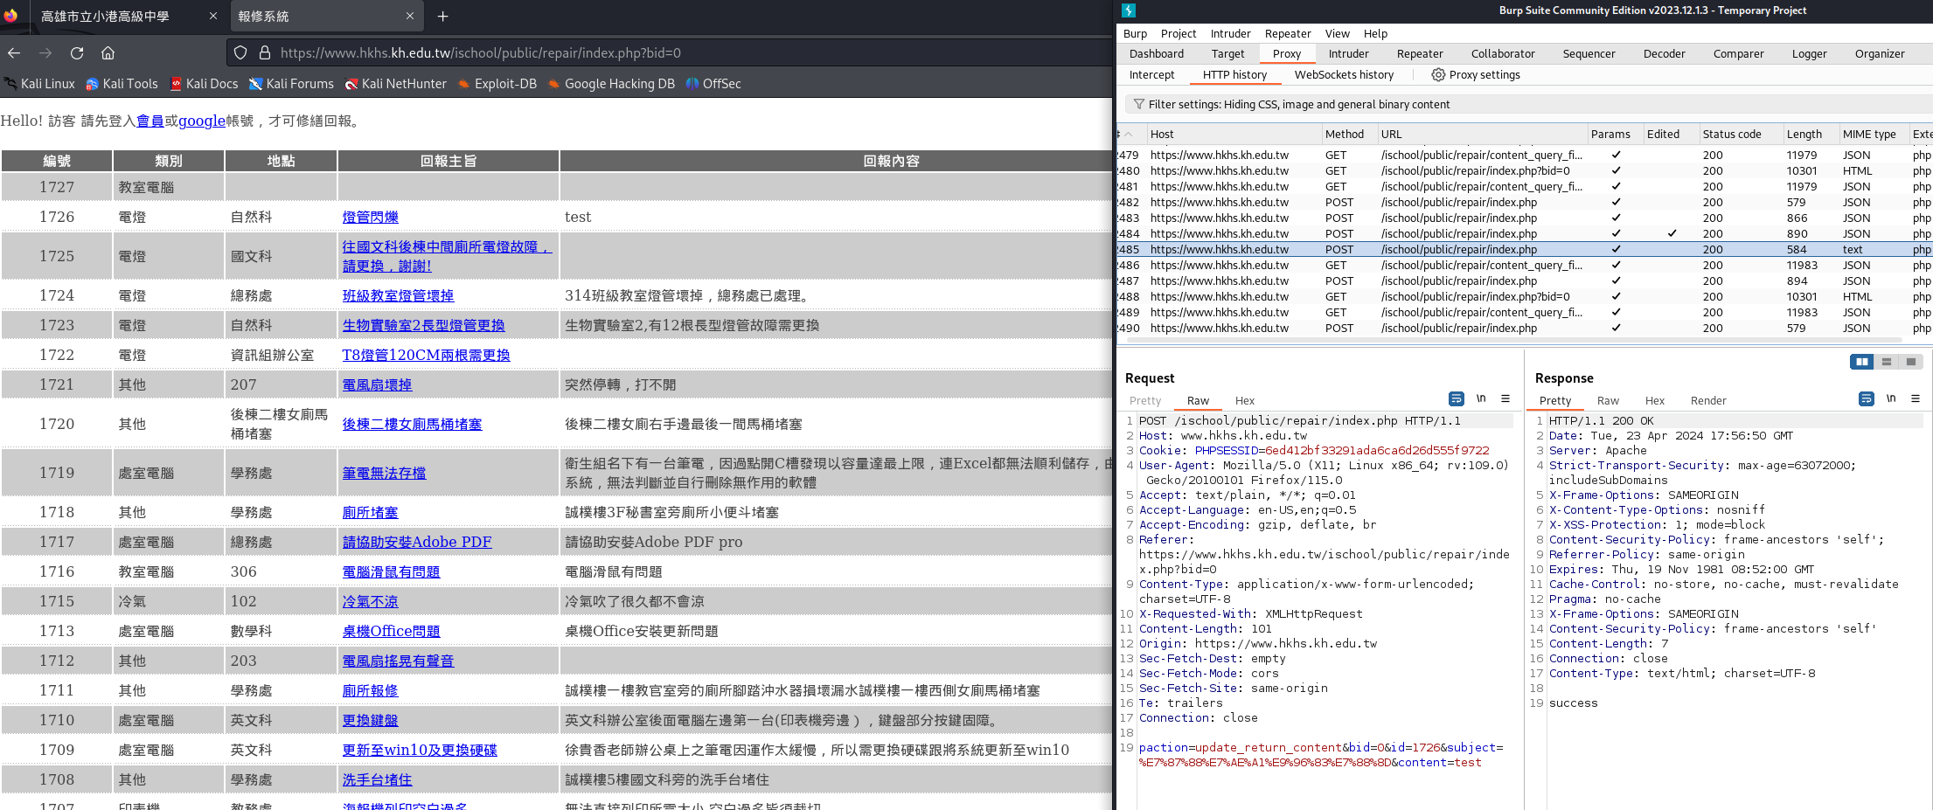Open the Burp menu
Image resolution: width=1933 pixels, height=810 pixels.
[1135, 33]
